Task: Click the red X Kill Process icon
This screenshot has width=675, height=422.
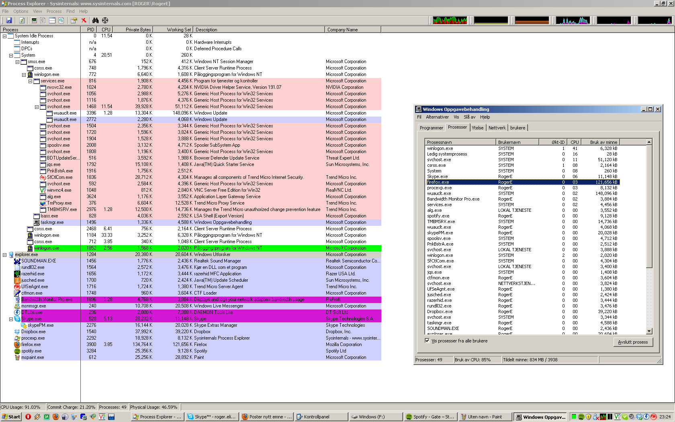Action: coord(84,20)
